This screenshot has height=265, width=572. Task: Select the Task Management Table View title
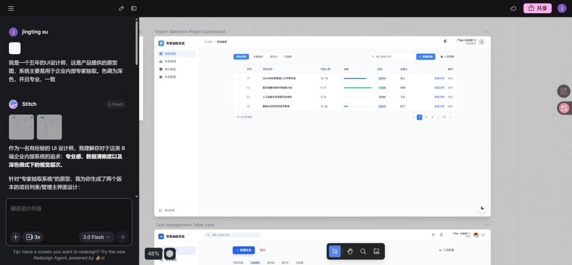pyautogui.click(x=185, y=225)
